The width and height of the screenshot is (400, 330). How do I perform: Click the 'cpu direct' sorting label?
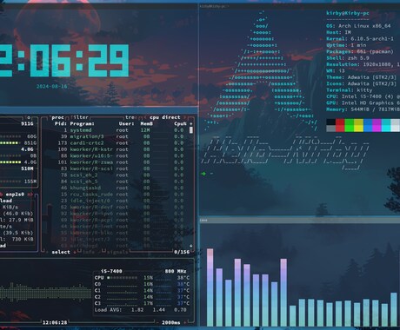tap(165, 117)
